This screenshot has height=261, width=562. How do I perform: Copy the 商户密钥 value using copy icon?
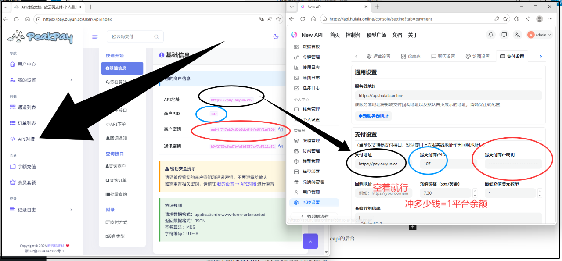pos(281,129)
